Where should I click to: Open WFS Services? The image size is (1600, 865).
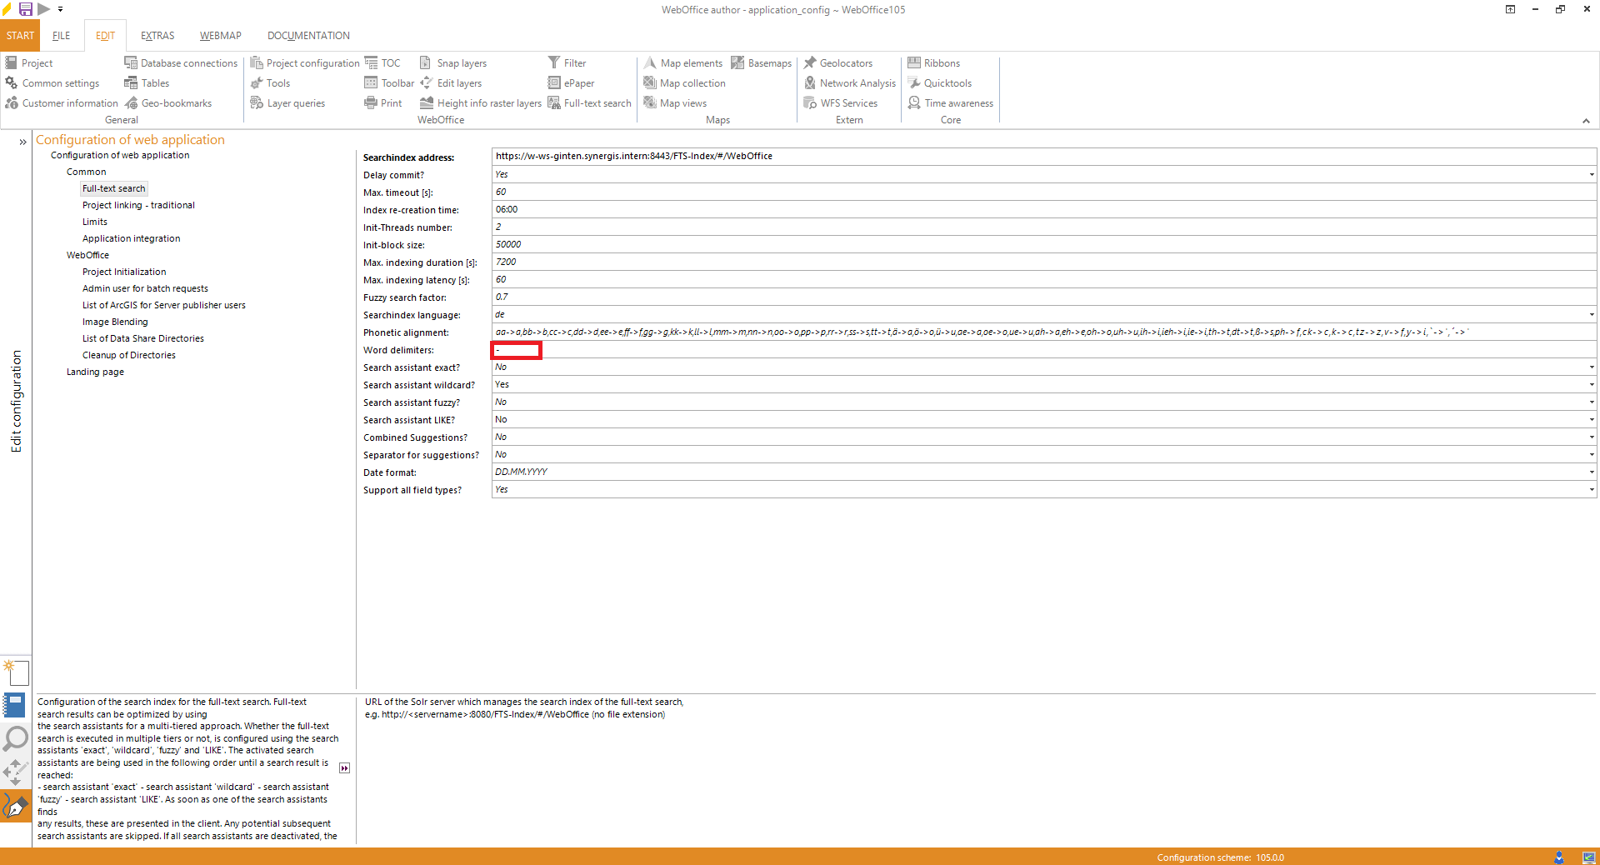click(848, 102)
